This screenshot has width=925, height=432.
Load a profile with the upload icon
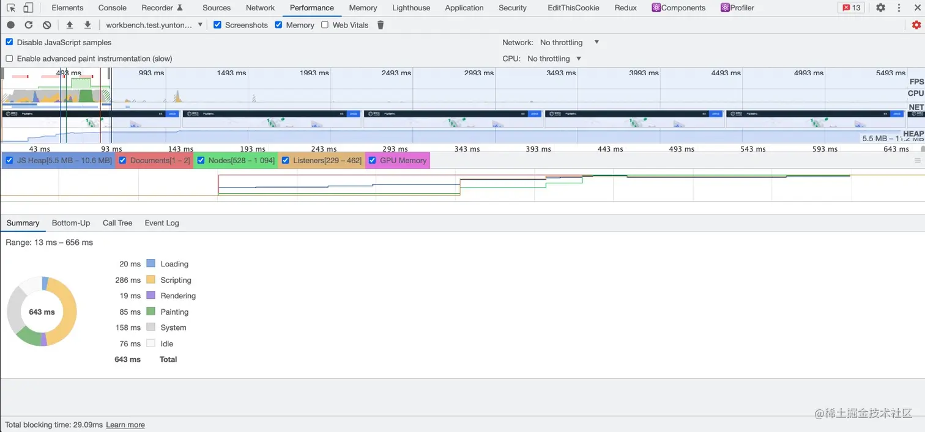(x=70, y=25)
